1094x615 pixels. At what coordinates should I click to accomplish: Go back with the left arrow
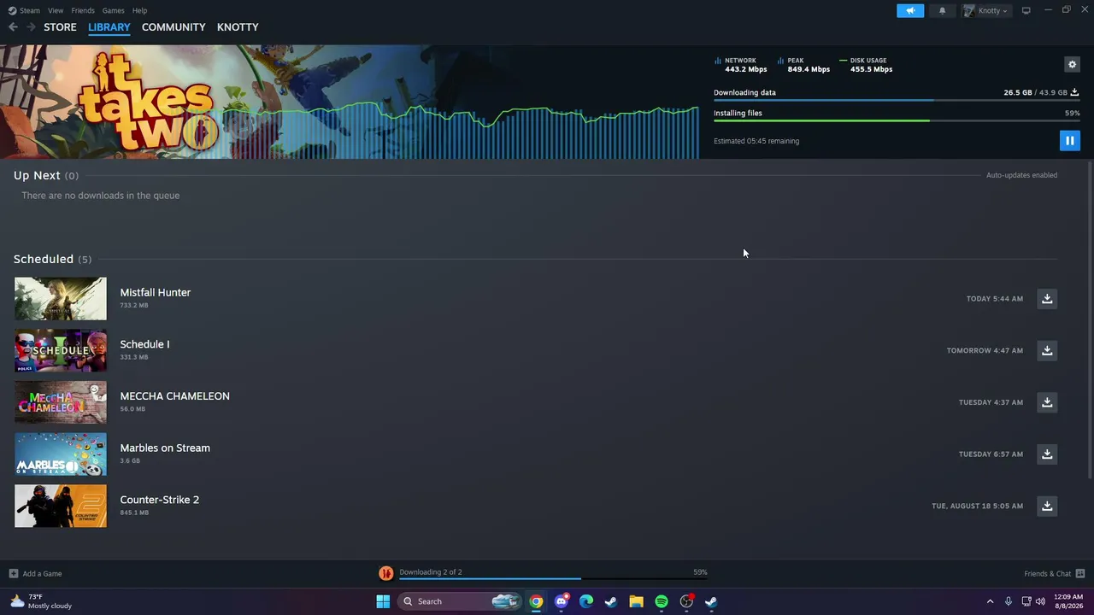(13, 27)
